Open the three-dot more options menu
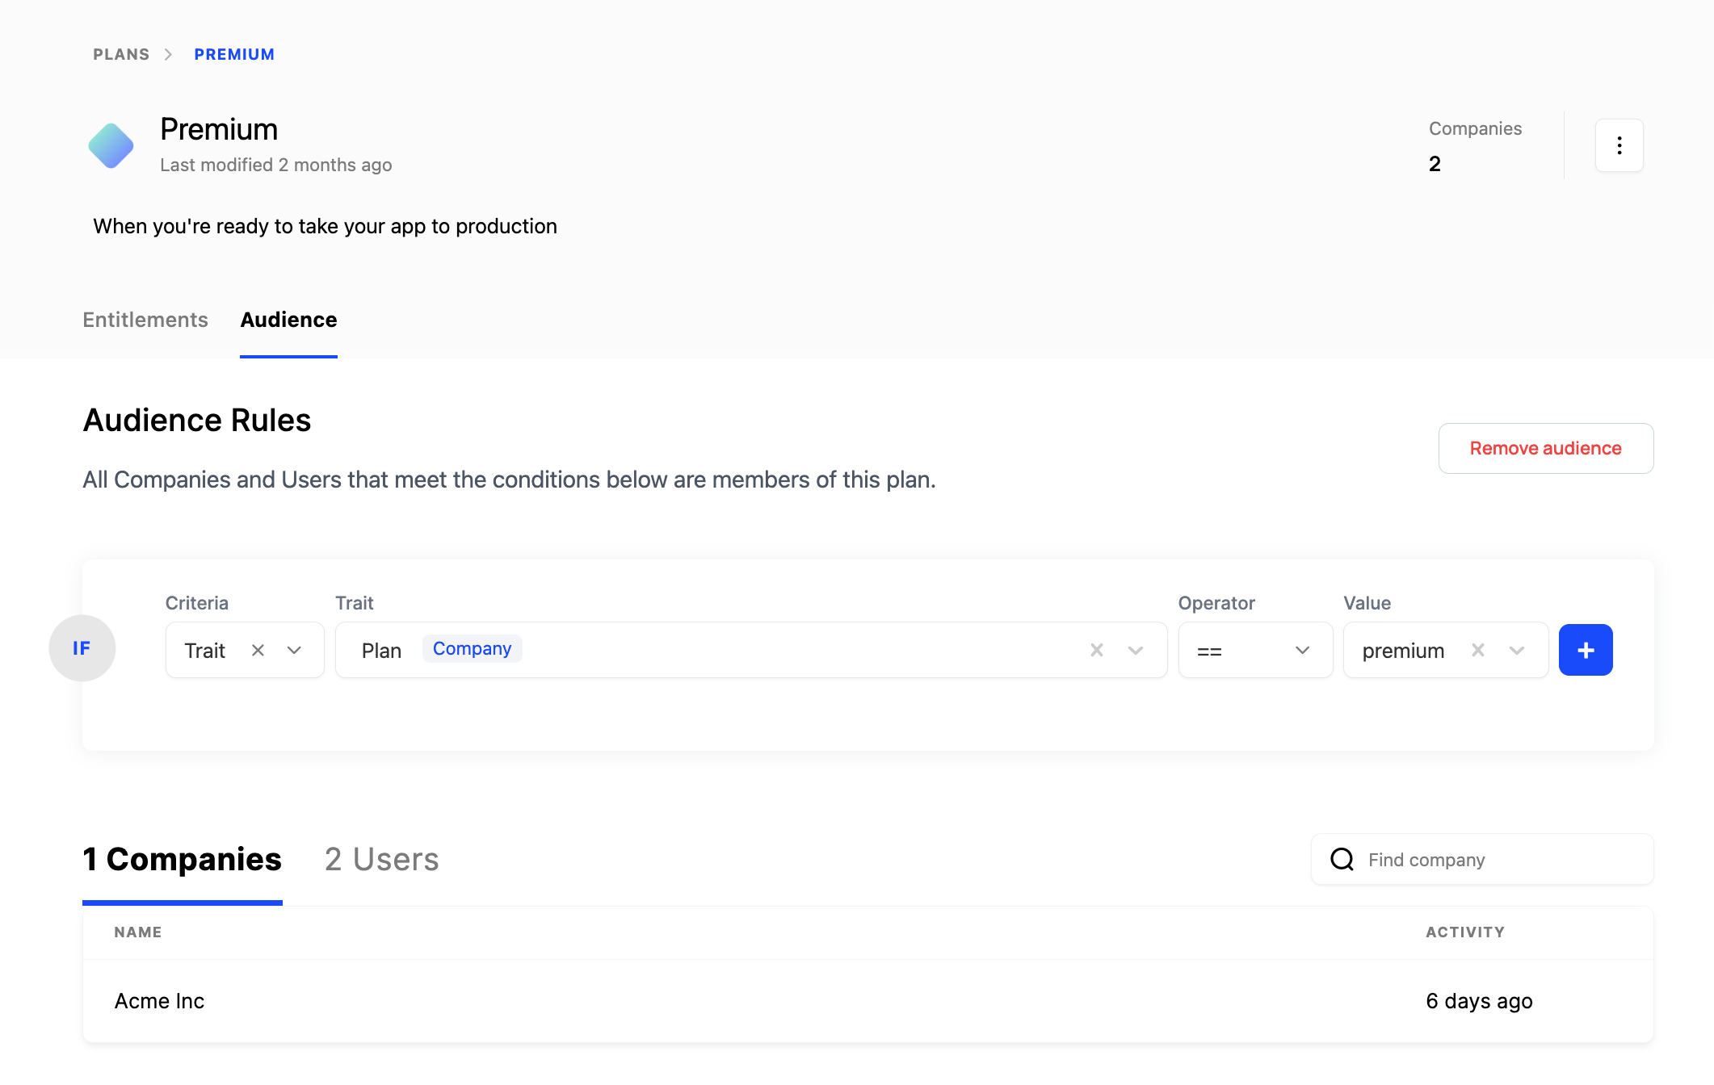Viewport: 1714px width, 1085px height. tap(1619, 145)
